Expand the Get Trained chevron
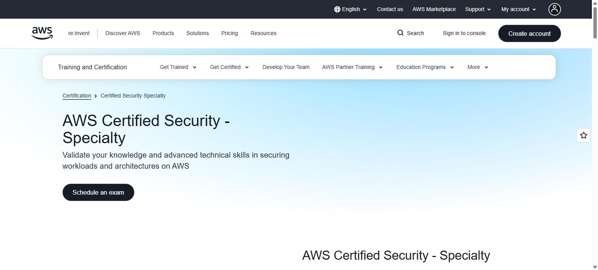Screen dimensions: 598x270 click(x=194, y=67)
